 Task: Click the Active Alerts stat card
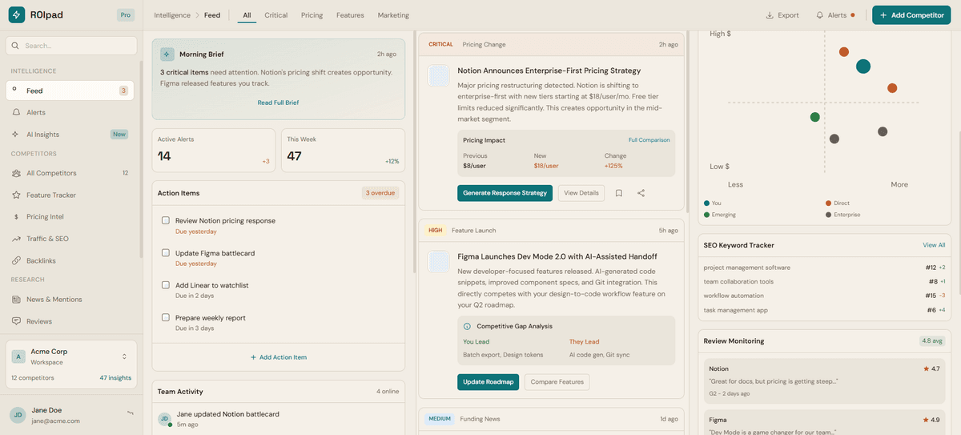tap(214, 151)
